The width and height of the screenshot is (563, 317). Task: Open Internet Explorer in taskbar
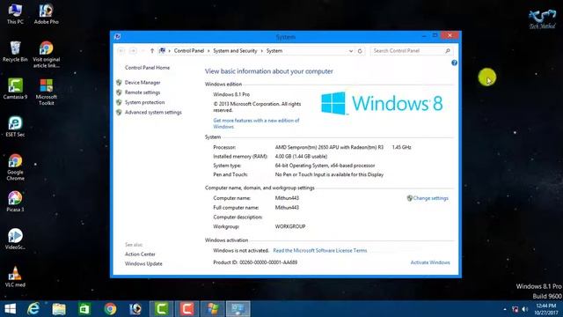pos(33,309)
